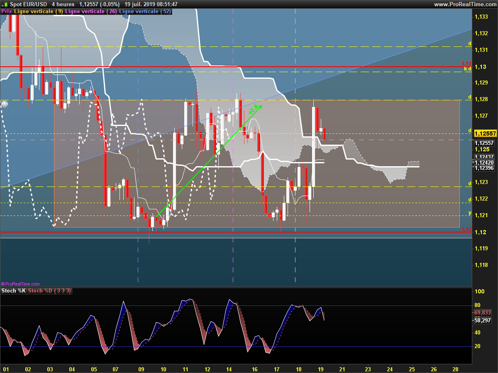Click 1,128 on the price axis

481,99
